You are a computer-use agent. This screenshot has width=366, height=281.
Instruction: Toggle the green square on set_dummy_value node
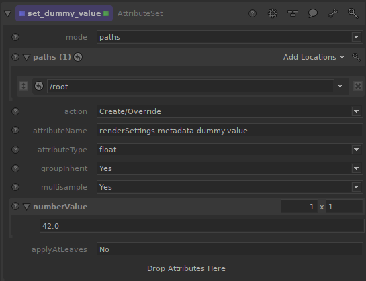(x=106, y=13)
